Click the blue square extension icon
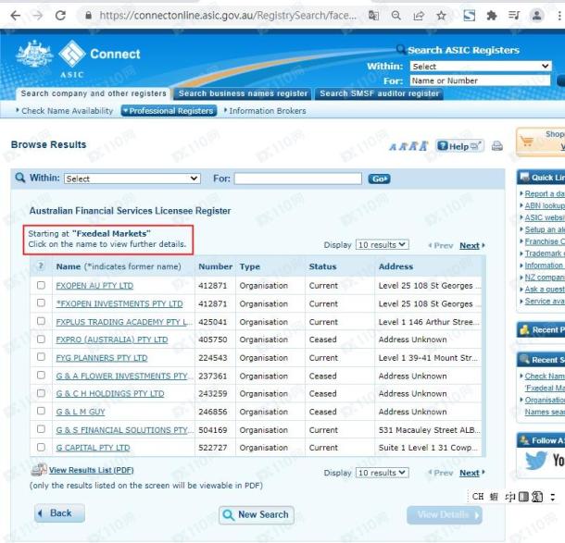Screen dimensions: 565x543 [469, 16]
